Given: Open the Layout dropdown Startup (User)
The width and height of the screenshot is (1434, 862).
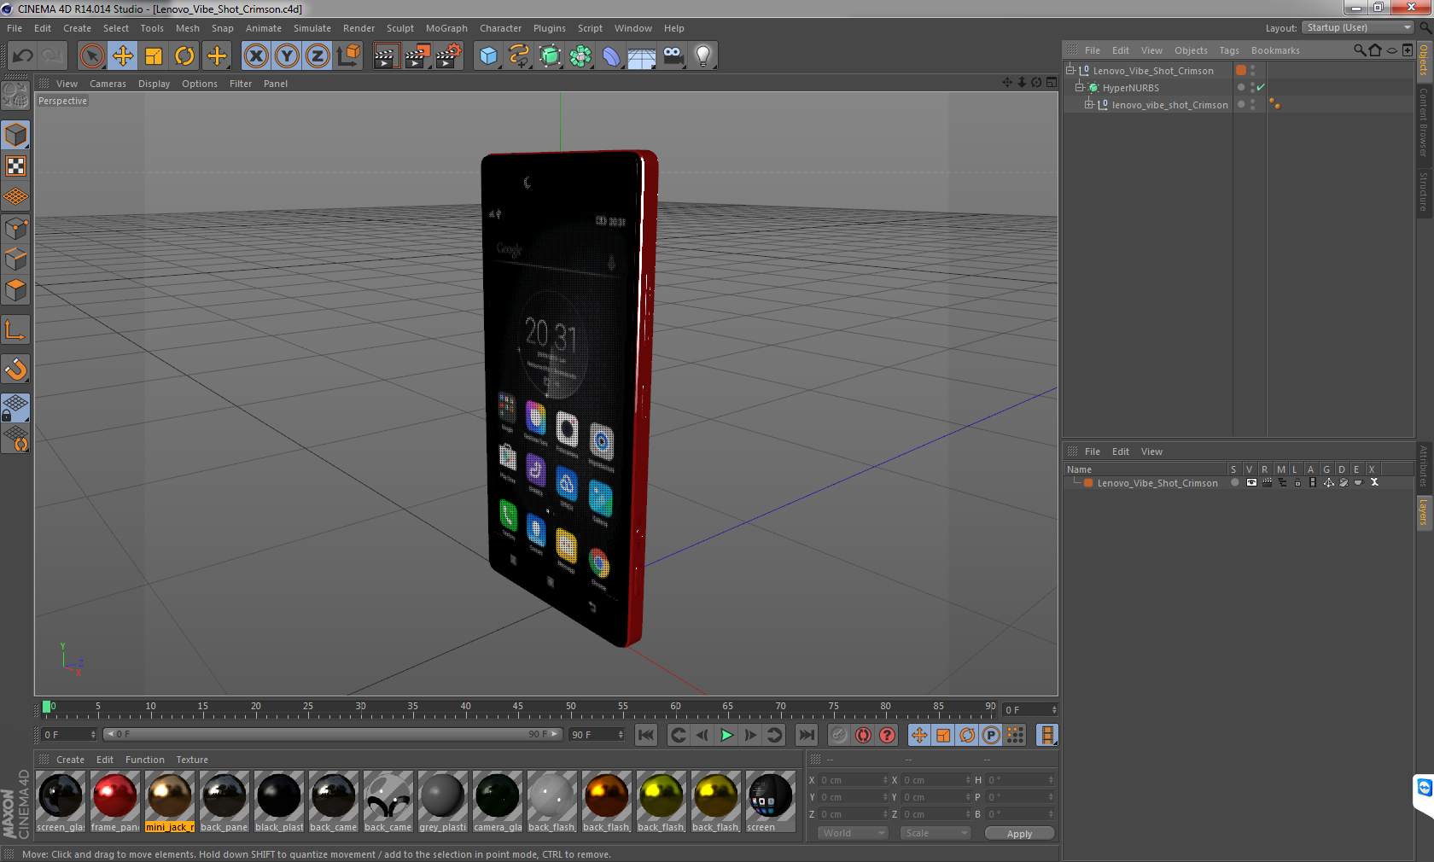Looking at the screenshot, I should point(1358,27).
